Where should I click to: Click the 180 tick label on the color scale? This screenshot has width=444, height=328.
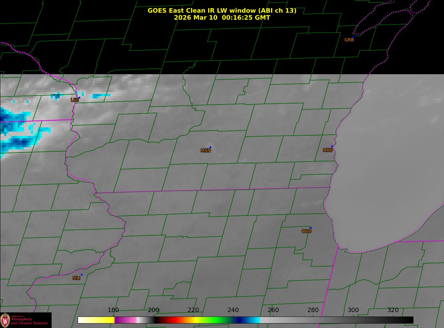tap(113, 310)
